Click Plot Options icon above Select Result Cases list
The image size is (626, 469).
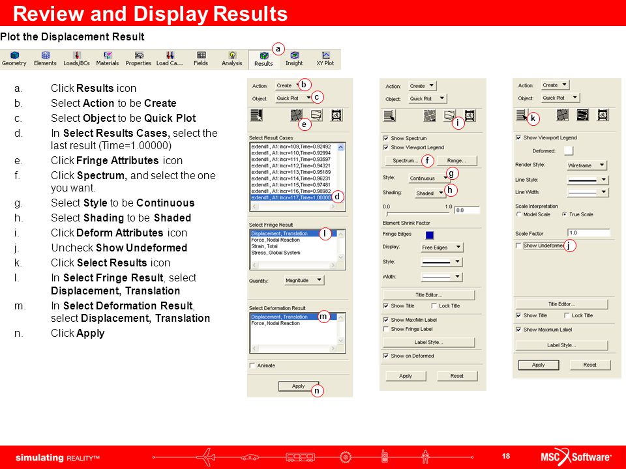coord(336,115)
